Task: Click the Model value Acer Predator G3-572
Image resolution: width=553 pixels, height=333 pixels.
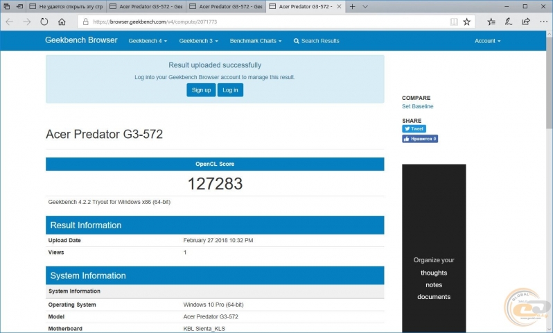Action: tap(211, 317)
